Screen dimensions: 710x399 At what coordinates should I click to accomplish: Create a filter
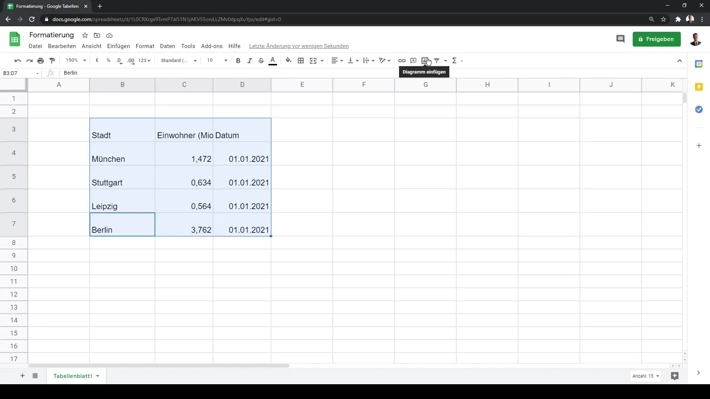point(437,61)
